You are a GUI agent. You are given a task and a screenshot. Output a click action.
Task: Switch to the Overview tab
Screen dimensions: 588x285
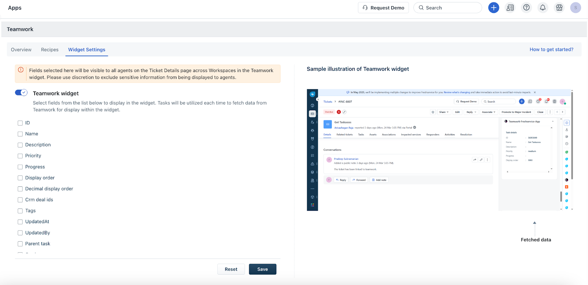21,50
